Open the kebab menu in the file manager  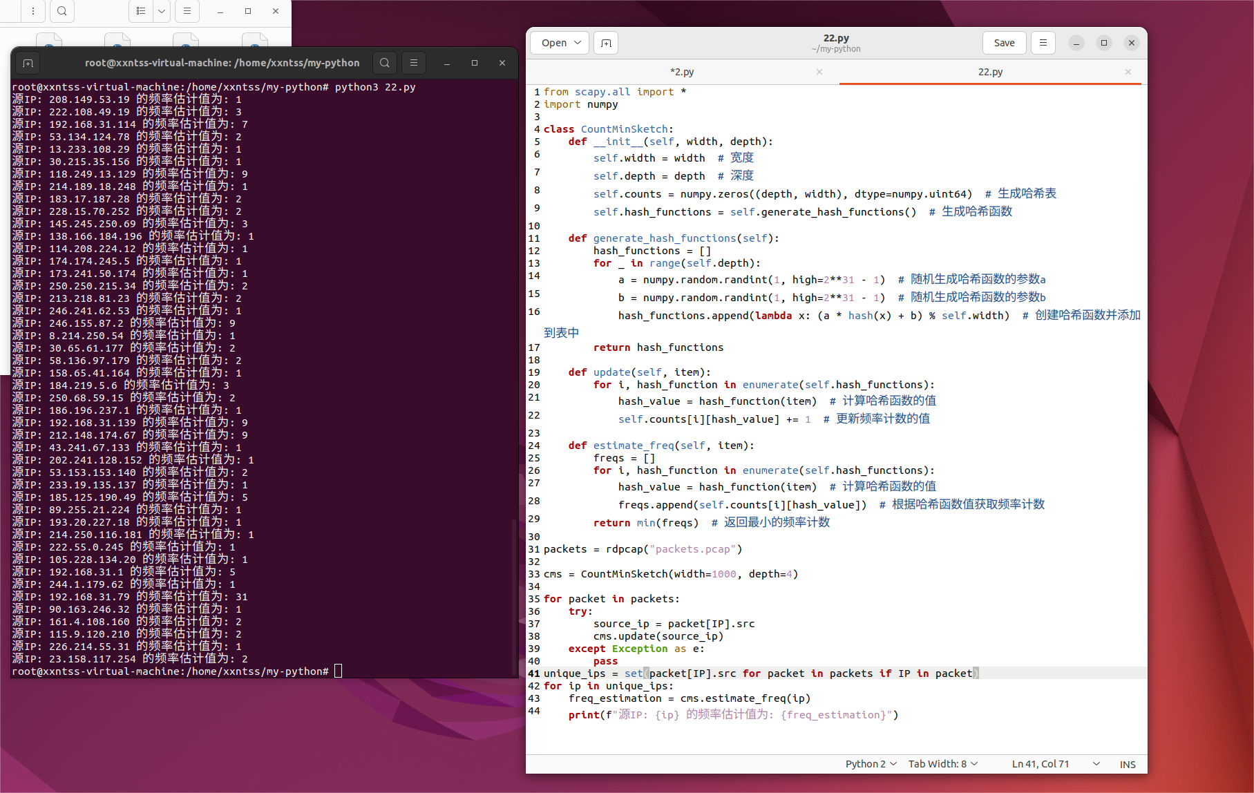pyautogui.click(x=33, y=11)
